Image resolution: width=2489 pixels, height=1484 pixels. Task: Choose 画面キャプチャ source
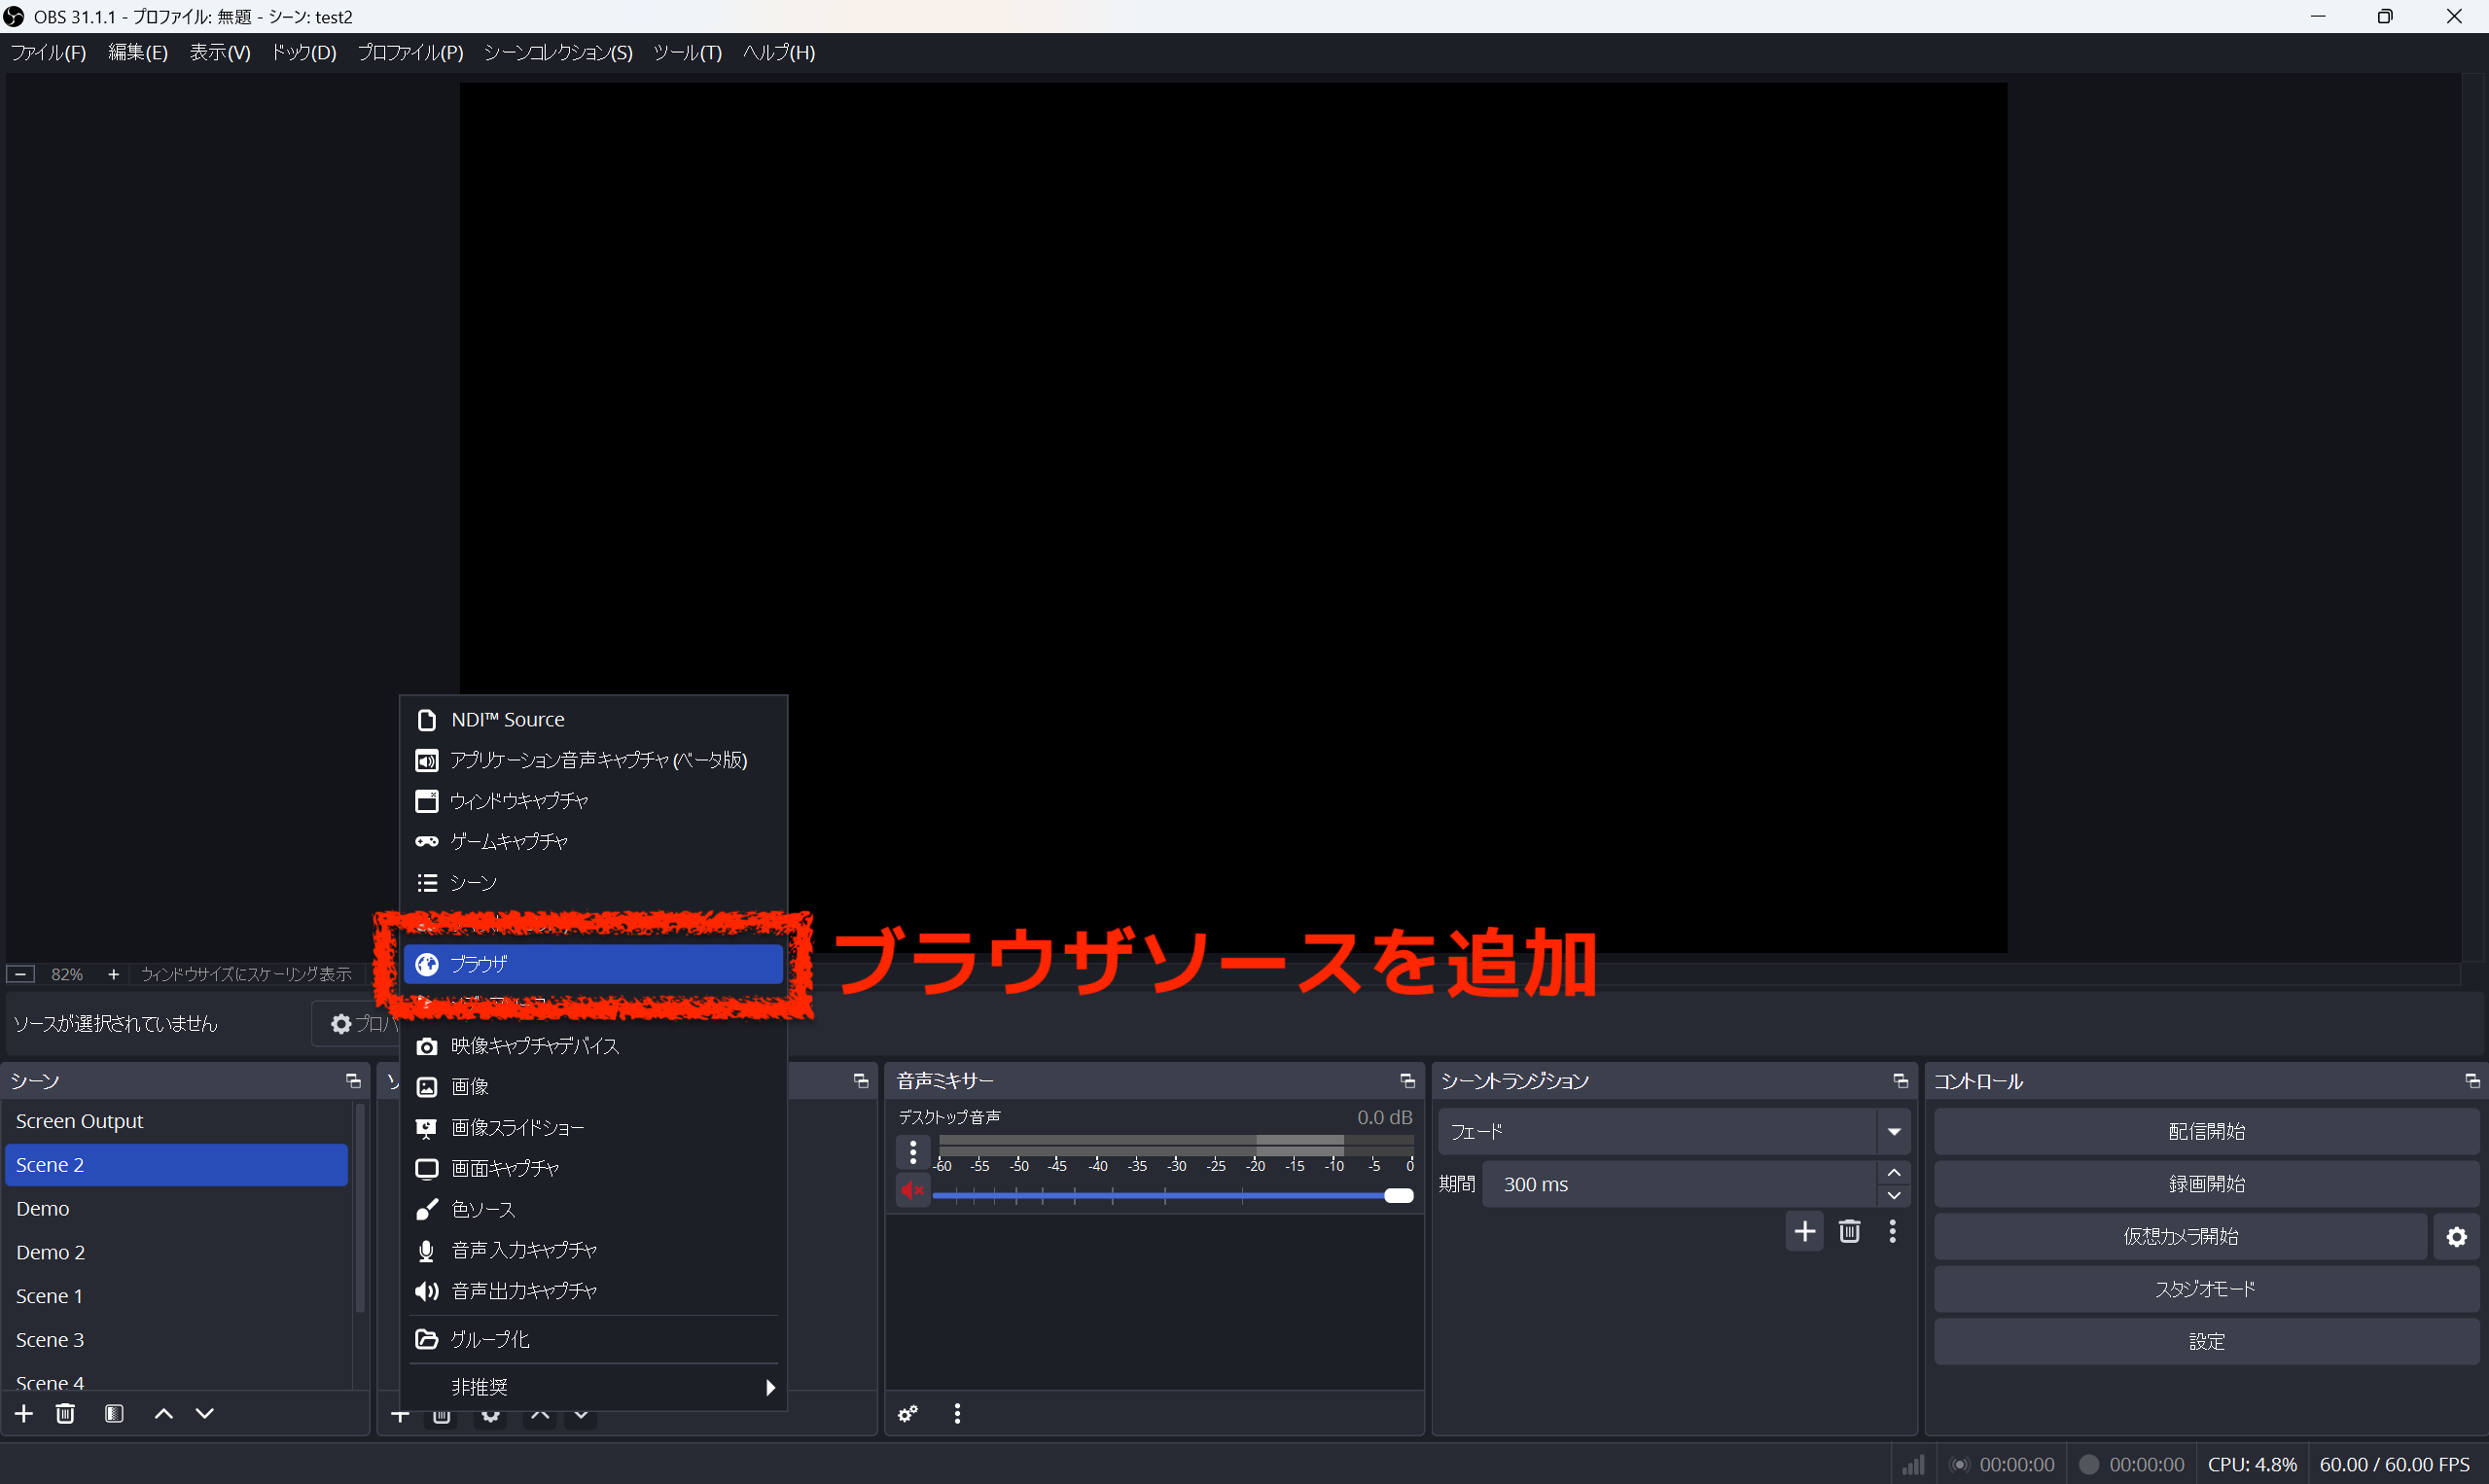pyautogui.click(x=593, y=1169)
